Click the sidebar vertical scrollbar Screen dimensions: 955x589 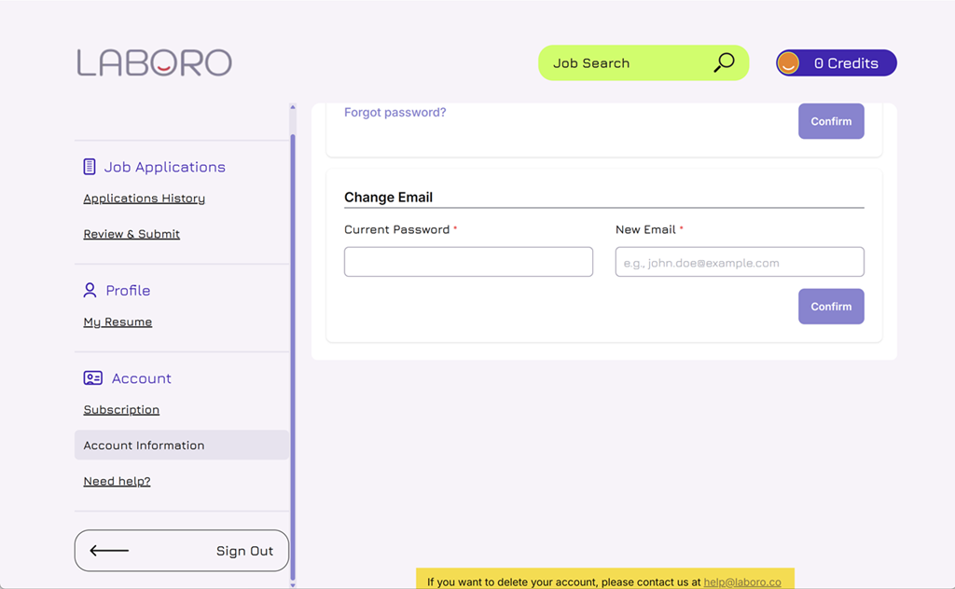[293, 354]
